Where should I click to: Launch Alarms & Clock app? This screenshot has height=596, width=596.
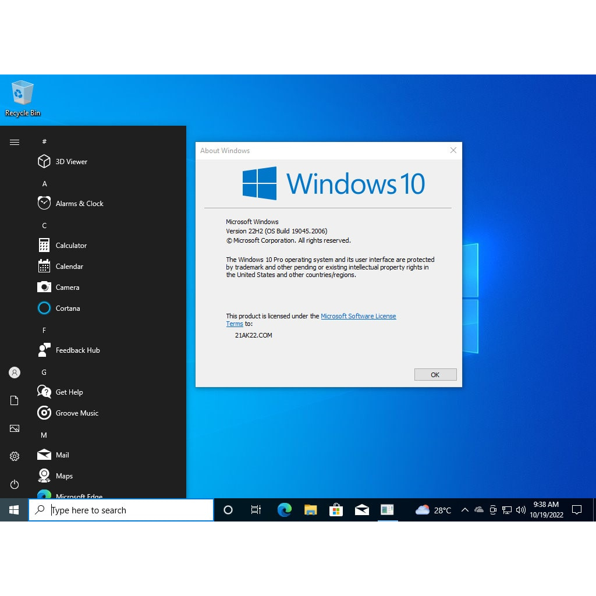pos(79,204)
